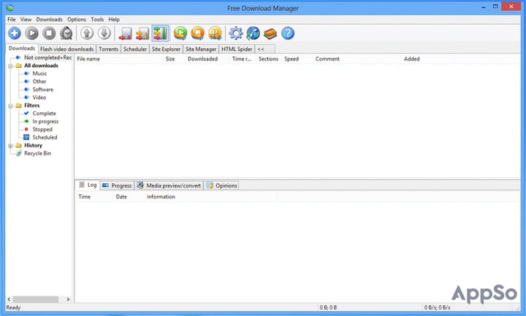Image resolution: width=526 pixels, height=316 pixels.
Task: Click the move down arrow icon
Action: [104, 33]
